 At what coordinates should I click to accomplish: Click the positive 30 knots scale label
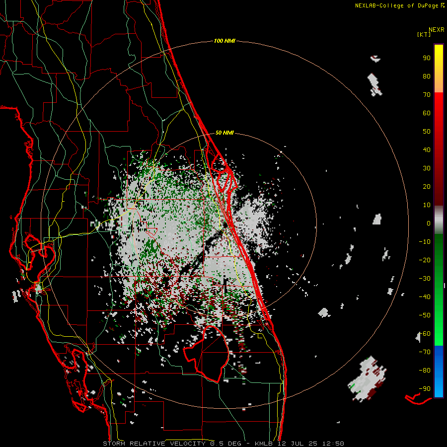point(427,168)
